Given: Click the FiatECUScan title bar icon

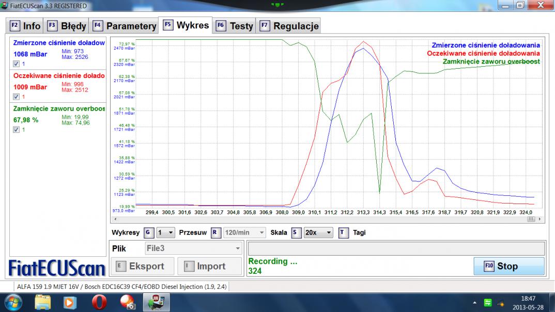Looking at the screenshot, I should click(x=4, y=6).
